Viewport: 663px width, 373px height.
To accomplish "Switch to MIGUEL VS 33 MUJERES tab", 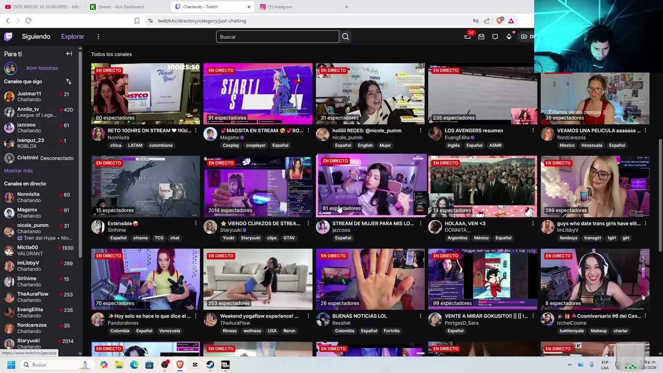I will pyautogui.click(x=42, y=7).
